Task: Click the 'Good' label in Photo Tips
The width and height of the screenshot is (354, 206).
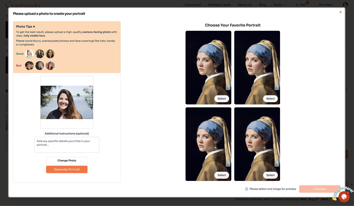Action: (x=20, y=54)
